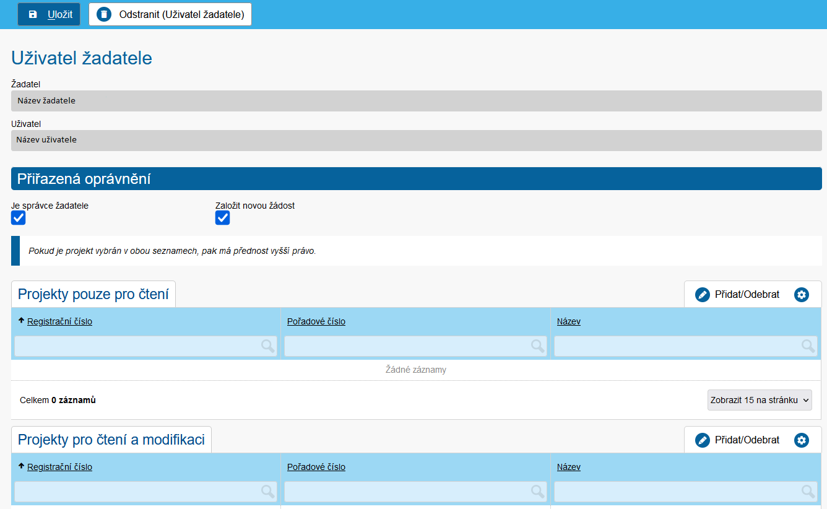Viewport: 827px width, 509px height.
Task: Click the save disk icon in Uložit
Action: pyautogui.click(x=33, y=14)
